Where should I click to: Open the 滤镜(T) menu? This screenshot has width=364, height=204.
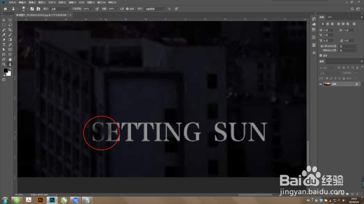coord(72,2)
